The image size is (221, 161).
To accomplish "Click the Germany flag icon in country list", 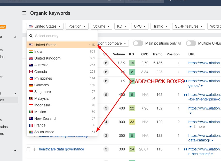I will (x=31, y=85).
